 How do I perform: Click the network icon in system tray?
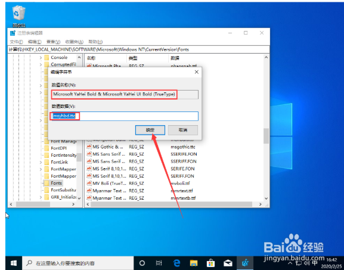tap(299, 263)
